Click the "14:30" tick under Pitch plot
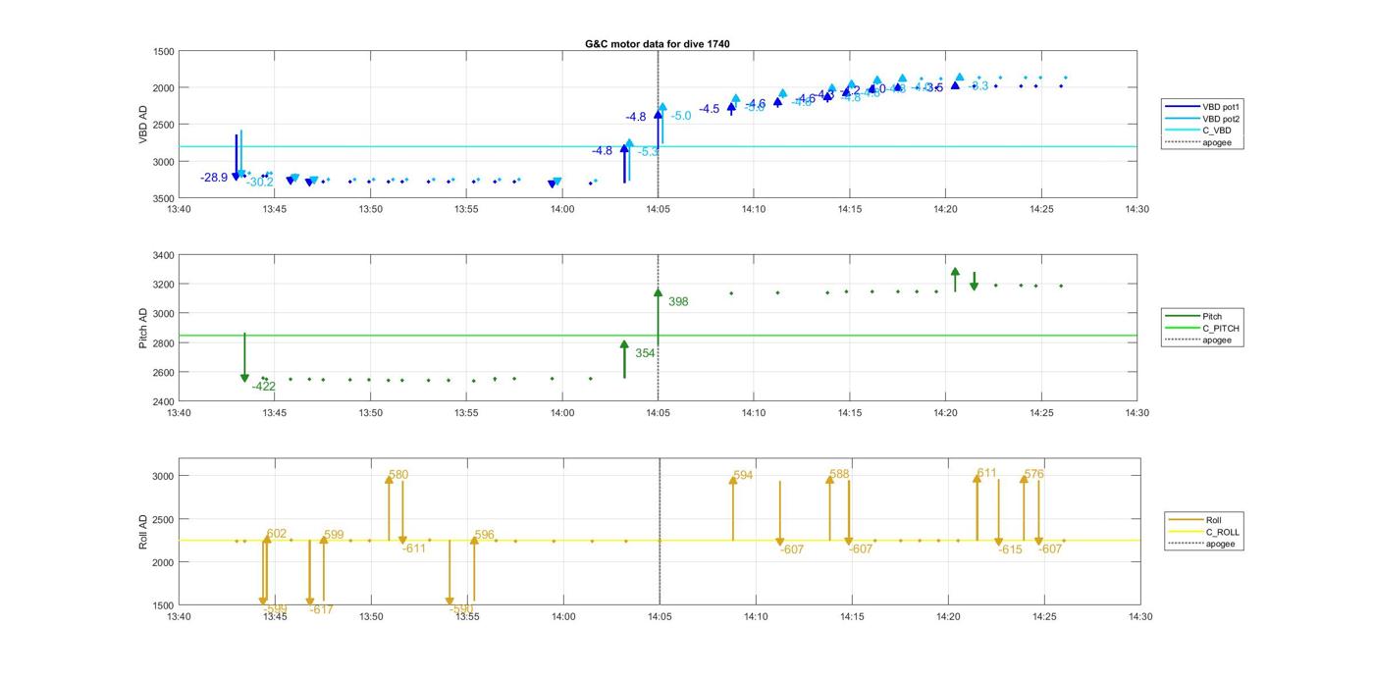1374x680 pixels. pyautogui.click(x=1137, y=413)
